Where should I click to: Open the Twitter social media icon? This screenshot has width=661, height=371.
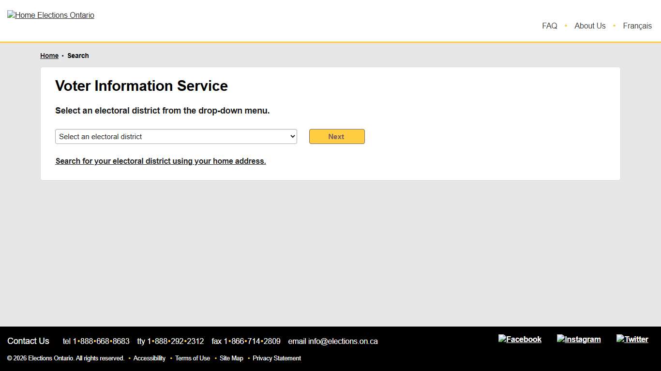tap(632, 339)
